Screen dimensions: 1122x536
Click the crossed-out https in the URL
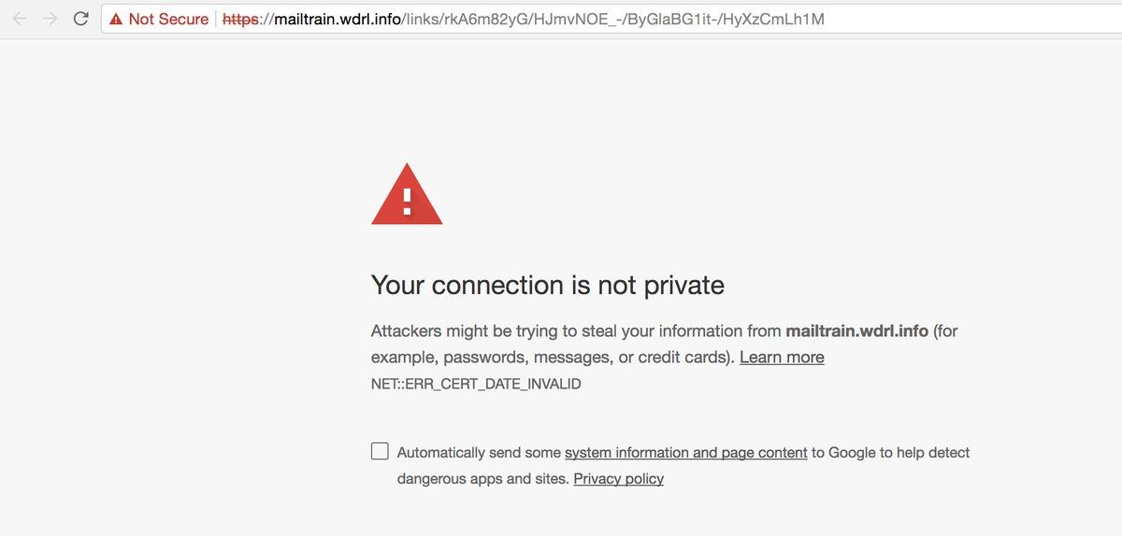(240, 19)
